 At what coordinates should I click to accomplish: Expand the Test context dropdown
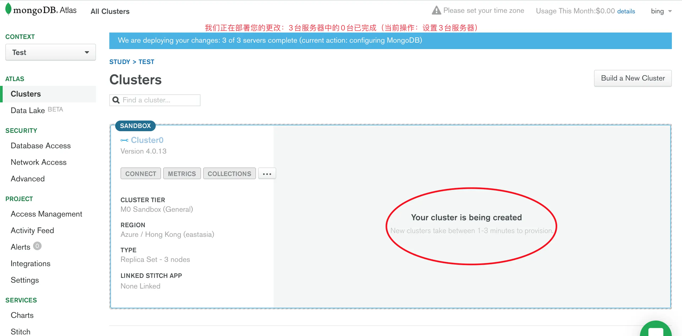click(x=51, y=52)
